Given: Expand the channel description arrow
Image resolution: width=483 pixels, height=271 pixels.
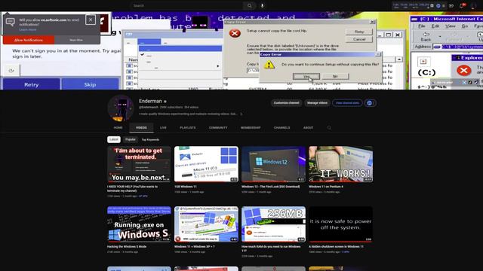Looking at the screenshot, I should coord(241,114).
